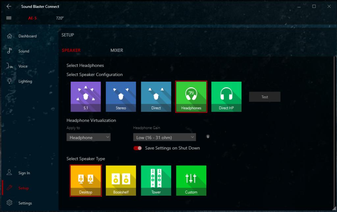This screenshot has width=337, height=212.
Task: Toggle the hamburger menu icon
Action: pyautogui.click(x=9, y=18)
